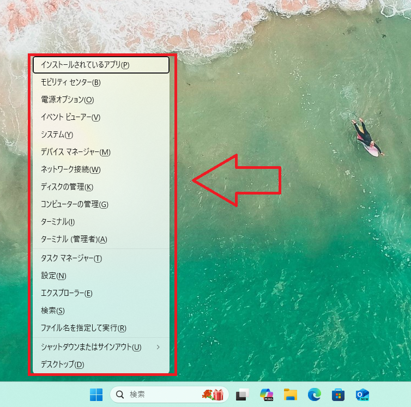Open ディスクの管理(K)
Screen dimensions: 411x407
pos(101,187)
